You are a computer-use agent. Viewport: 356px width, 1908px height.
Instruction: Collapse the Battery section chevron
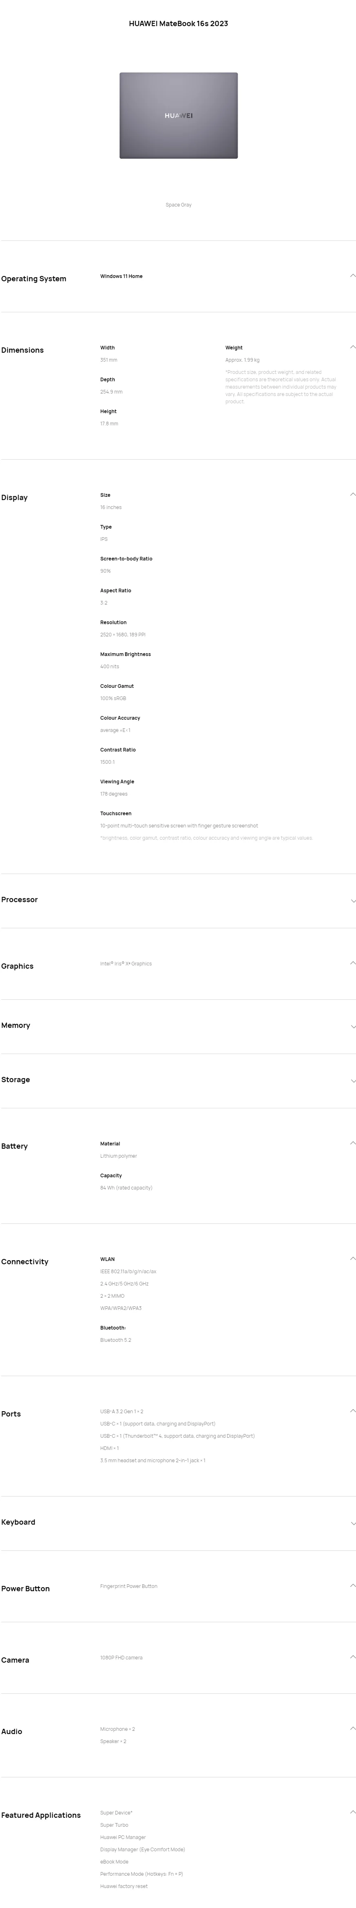[x=352, y=1143]
